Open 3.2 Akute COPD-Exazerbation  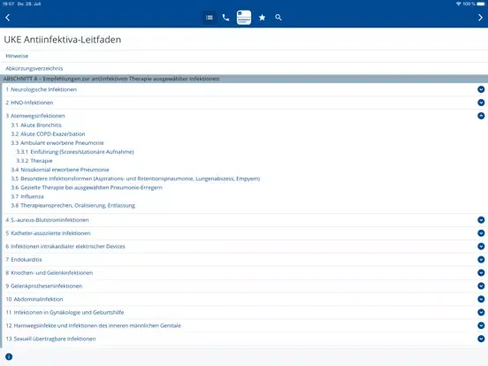pos(48,134)
